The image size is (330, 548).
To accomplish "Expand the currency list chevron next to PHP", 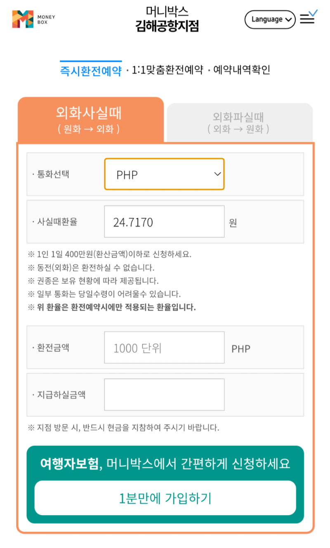I will pos(217,174).
